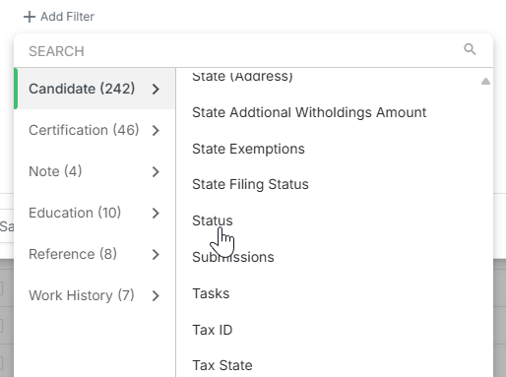Expand the Candidate (242) chevron

(x=156, y=89)
